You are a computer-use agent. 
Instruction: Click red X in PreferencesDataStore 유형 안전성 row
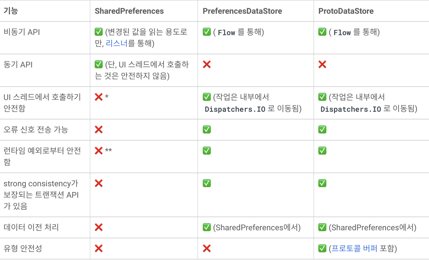(x=207, y=248)
